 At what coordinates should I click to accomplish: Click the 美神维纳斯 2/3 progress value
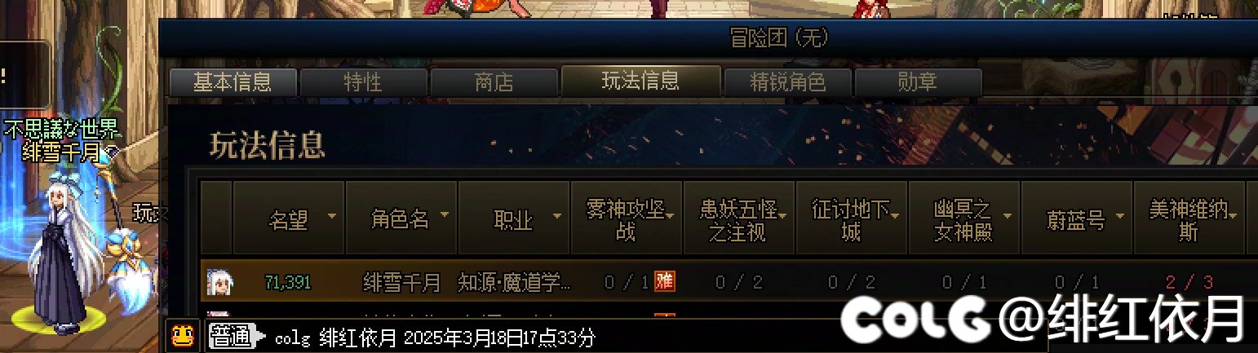click(x=1189, y=283)
